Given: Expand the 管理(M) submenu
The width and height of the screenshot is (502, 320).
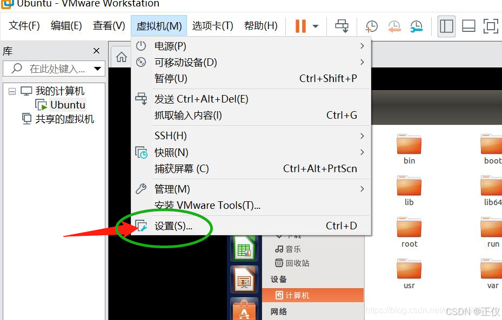Looking at the screenshot, I should coord(251,189).
